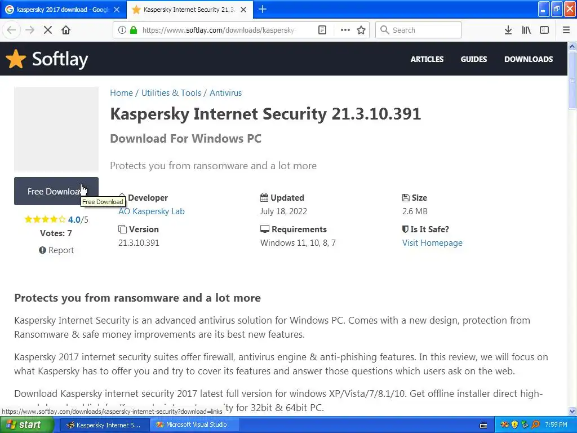Report this software listing
This screenshot has width=577, height=433.
[x=56, y=250]
